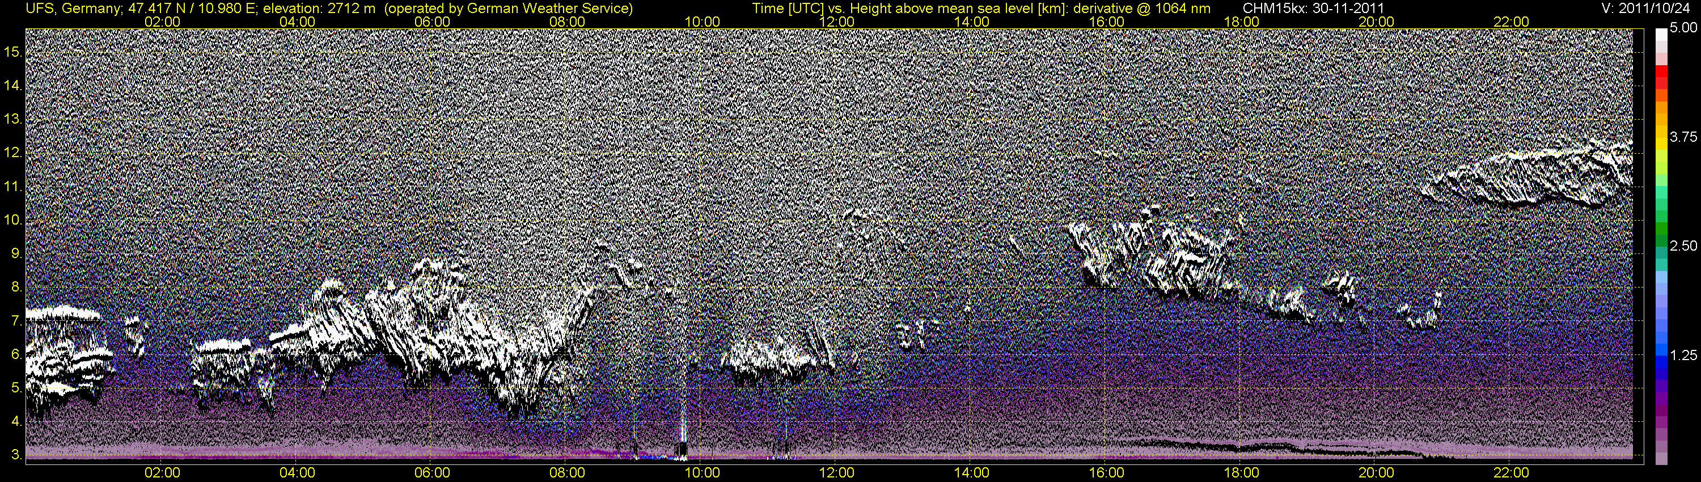Click the '02:00' label on the top time axis
This screenshot has width=1701, height=482.
162,22
